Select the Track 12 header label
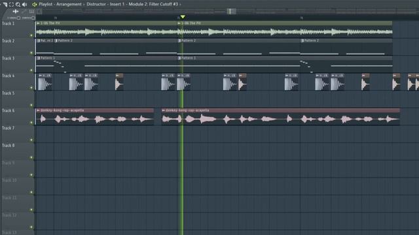Image resolution: width=419 pixels, height=235 pixels. point(9,215)
